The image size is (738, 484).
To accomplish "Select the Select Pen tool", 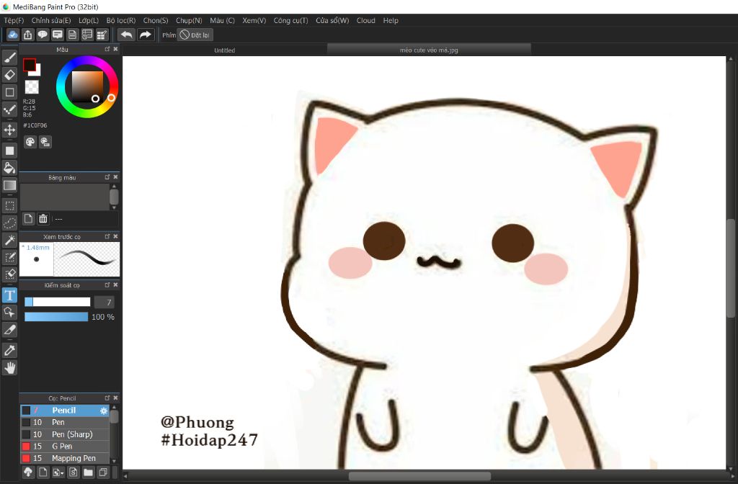I will (x=9, y=257).
